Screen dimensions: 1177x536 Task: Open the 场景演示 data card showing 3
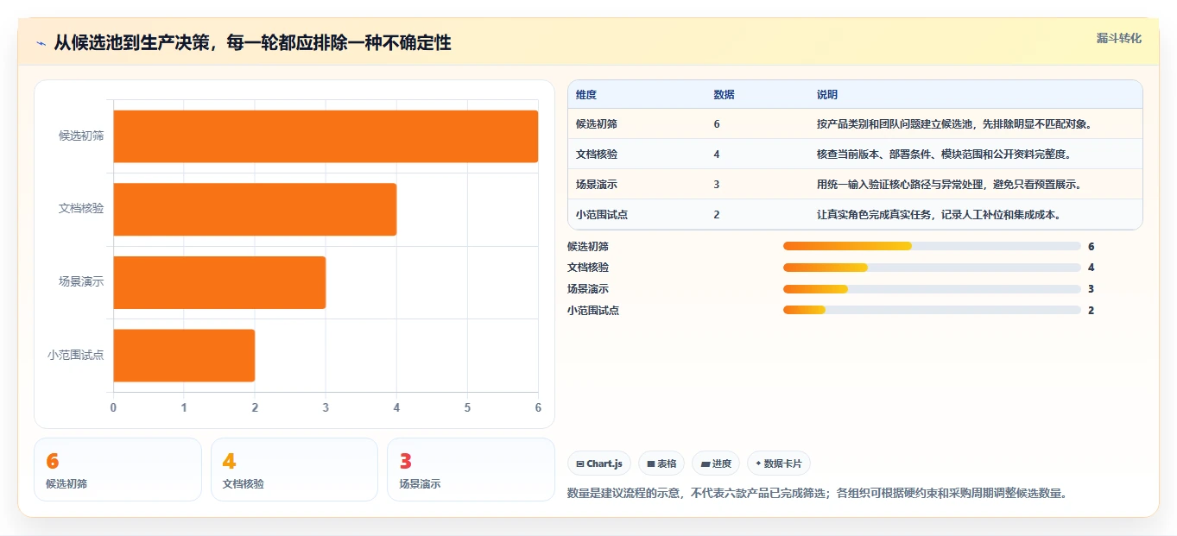point(471,470)
